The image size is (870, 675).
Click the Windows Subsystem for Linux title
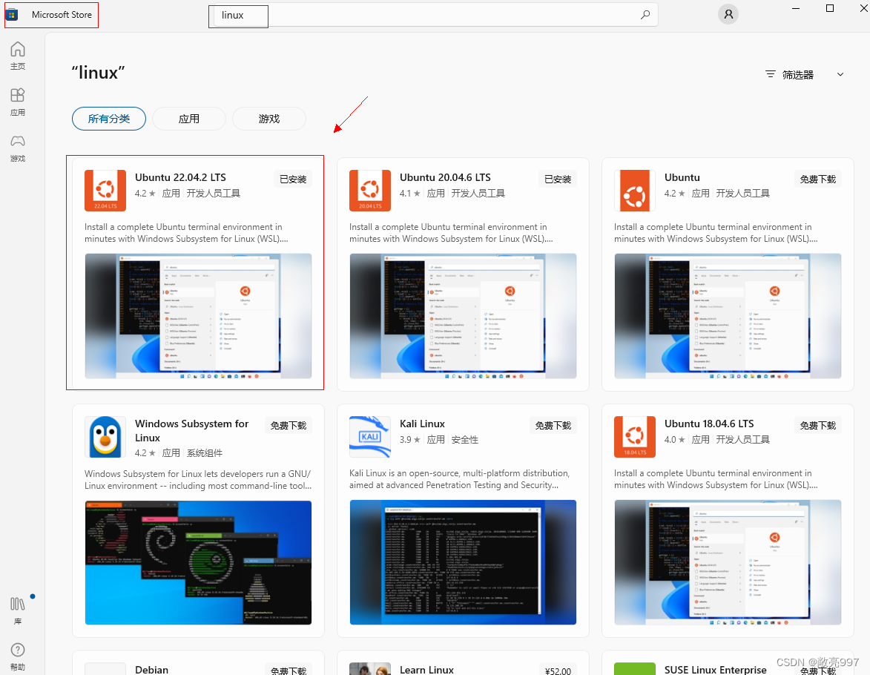(191, 431)
